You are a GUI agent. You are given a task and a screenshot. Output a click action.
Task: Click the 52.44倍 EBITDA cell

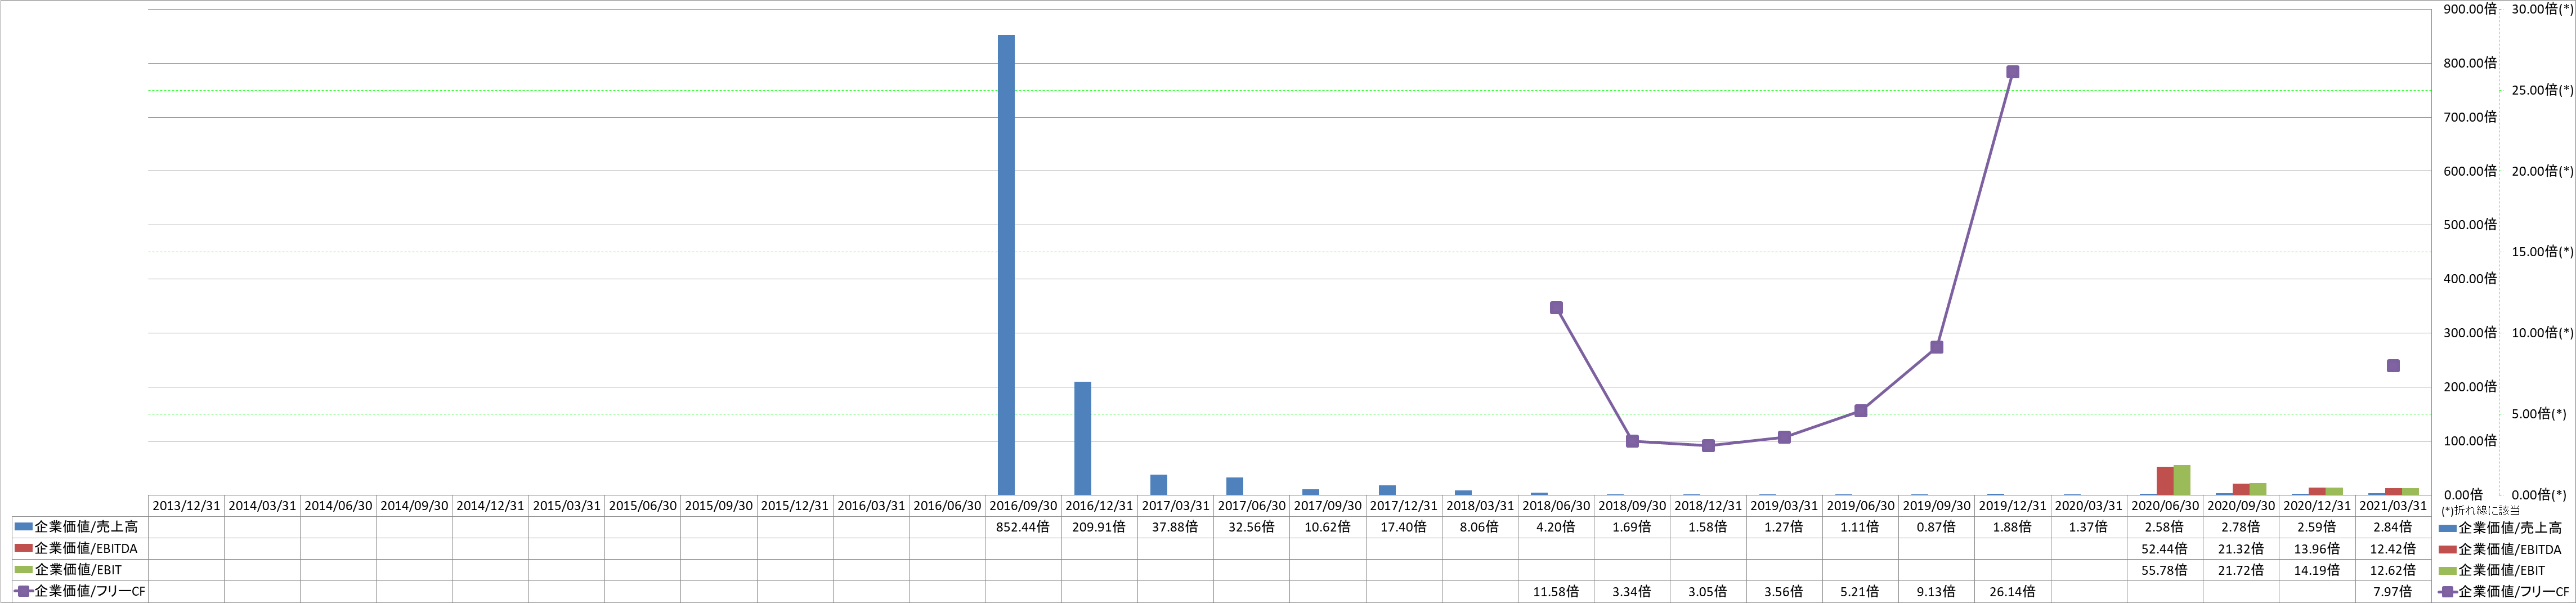coord(2164,548)
